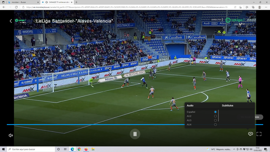The image size is (270, 152).
Task: Close the 'CANALES TV online' tab
Action: (72, 2)
